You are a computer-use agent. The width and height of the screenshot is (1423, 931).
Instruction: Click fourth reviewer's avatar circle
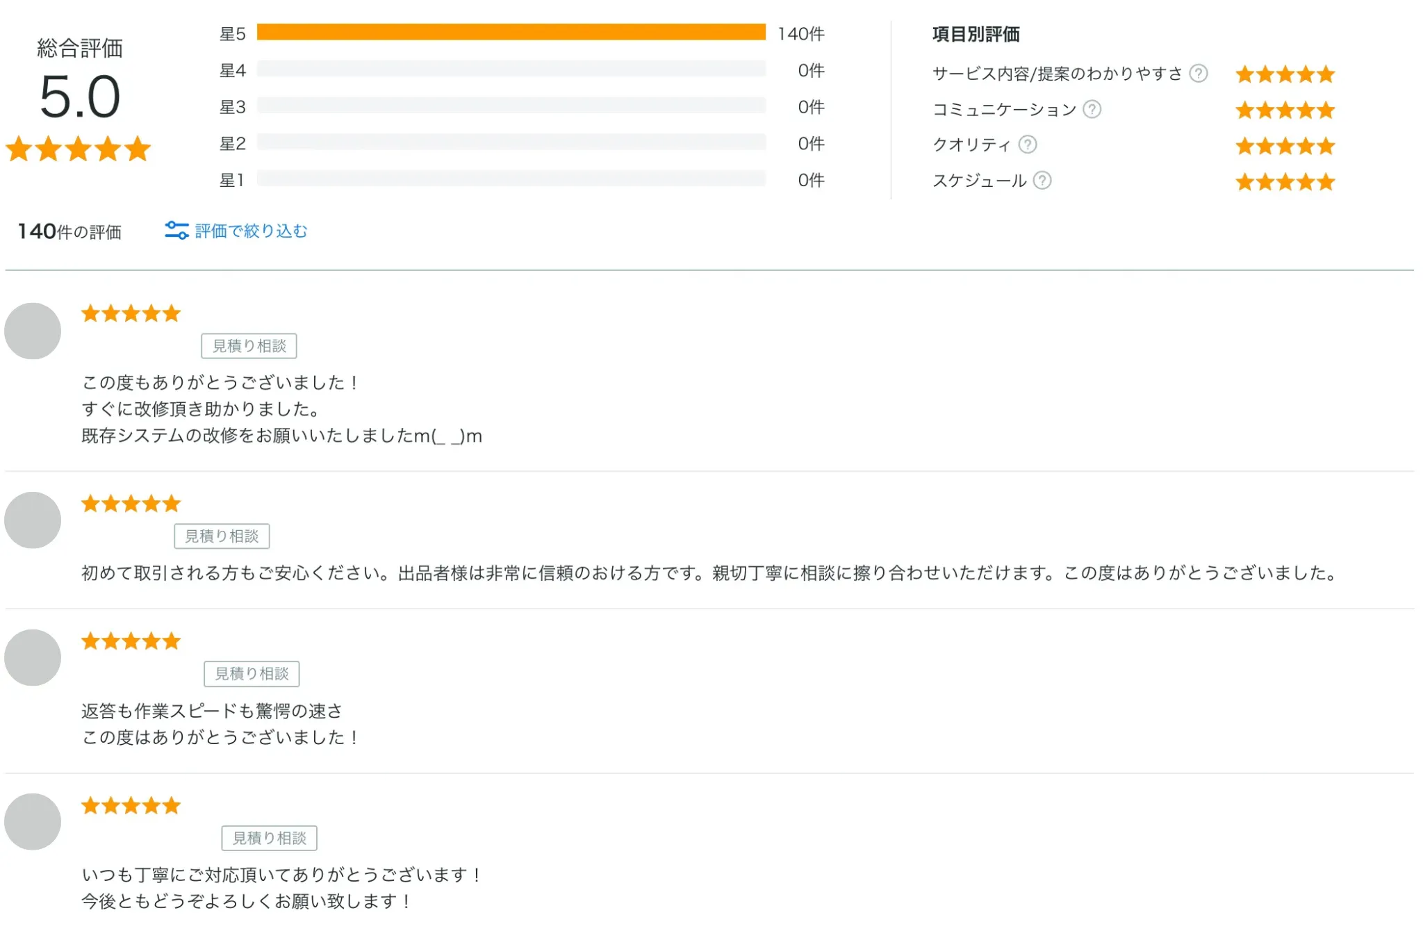(x=33, y=822)
